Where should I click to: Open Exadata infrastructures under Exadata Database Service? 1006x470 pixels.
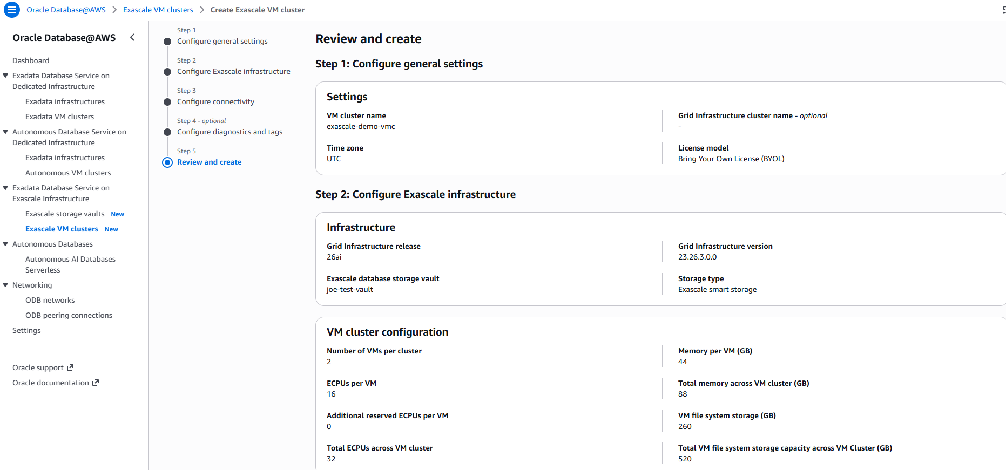(x=65, y=101)
